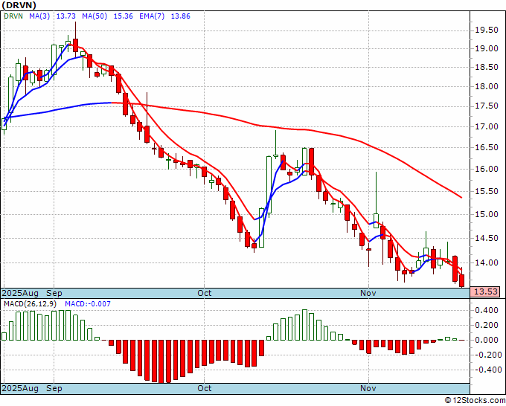The height and width of the screenshot is (406, 506).
Task: Click Oct on the MACD date axis
Action: click(205, 388)
